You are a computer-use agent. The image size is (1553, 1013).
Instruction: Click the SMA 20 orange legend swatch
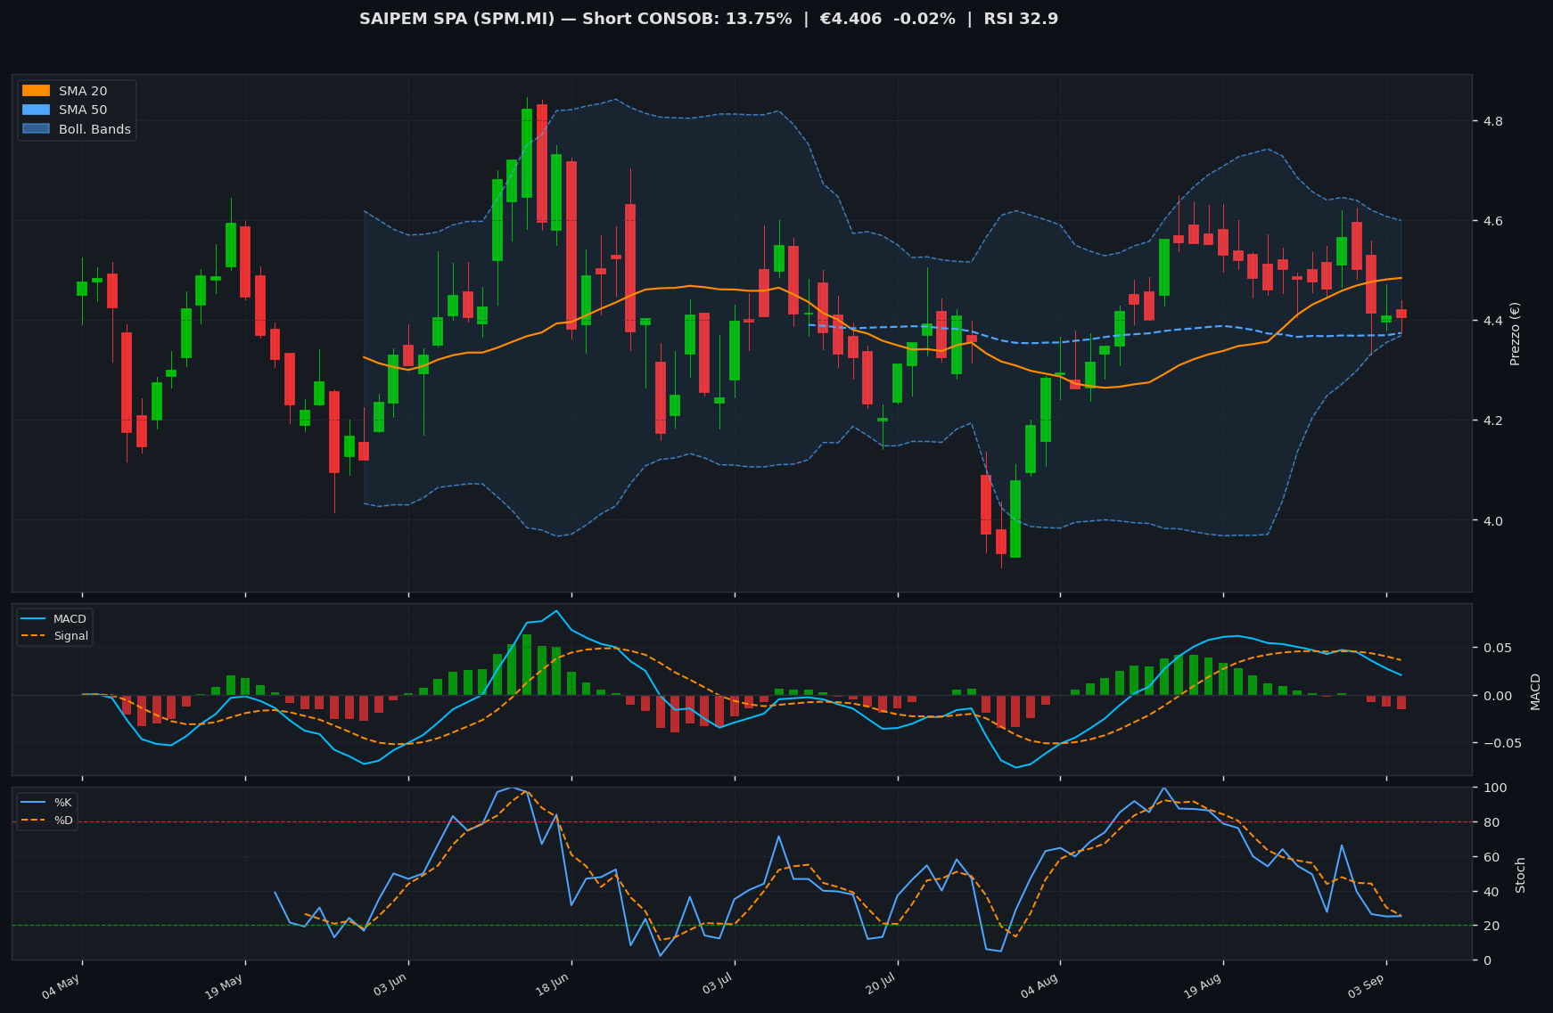[36, 91]
